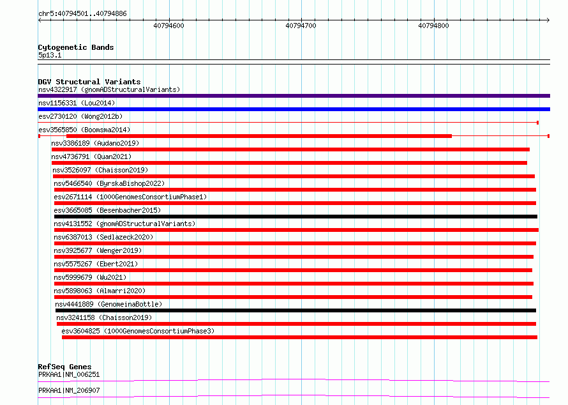This screenshot has width=568, height=405.
Task: Click the blue nsv1156331 variant bar
Action: pyautogui.click(x=294, y=109)
